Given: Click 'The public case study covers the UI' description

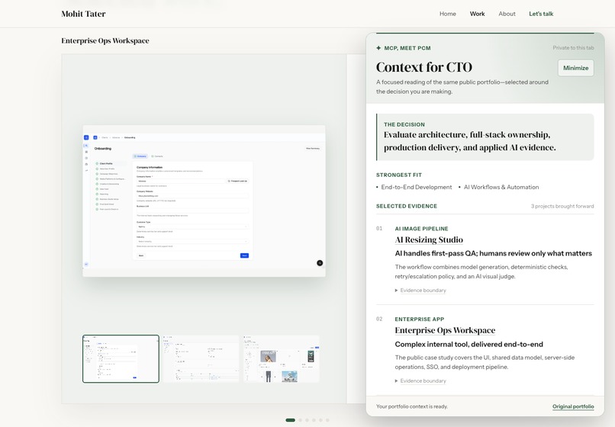Looking at the screenshot, I should coord(485,362).
